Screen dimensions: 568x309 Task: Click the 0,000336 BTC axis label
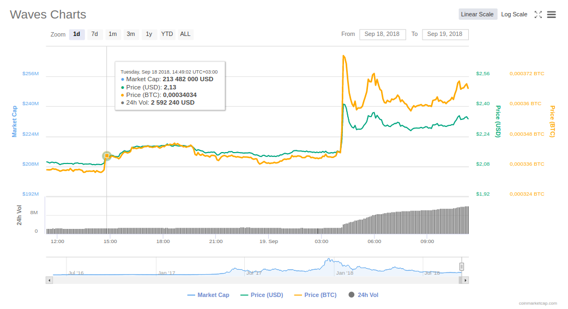click(527, 164)
